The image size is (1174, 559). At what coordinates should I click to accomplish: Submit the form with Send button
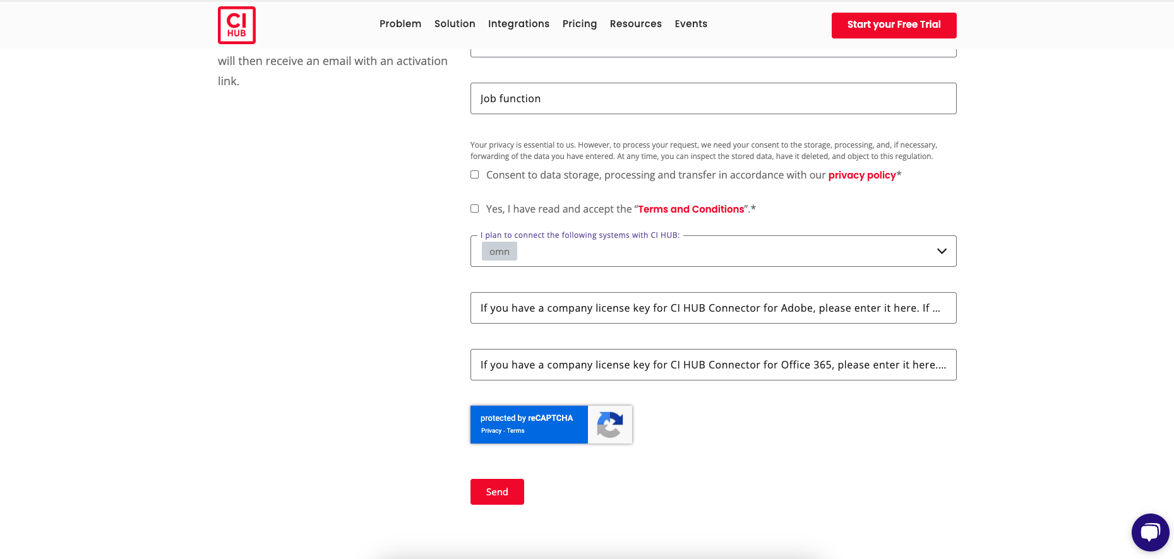[x=497, y=492]
